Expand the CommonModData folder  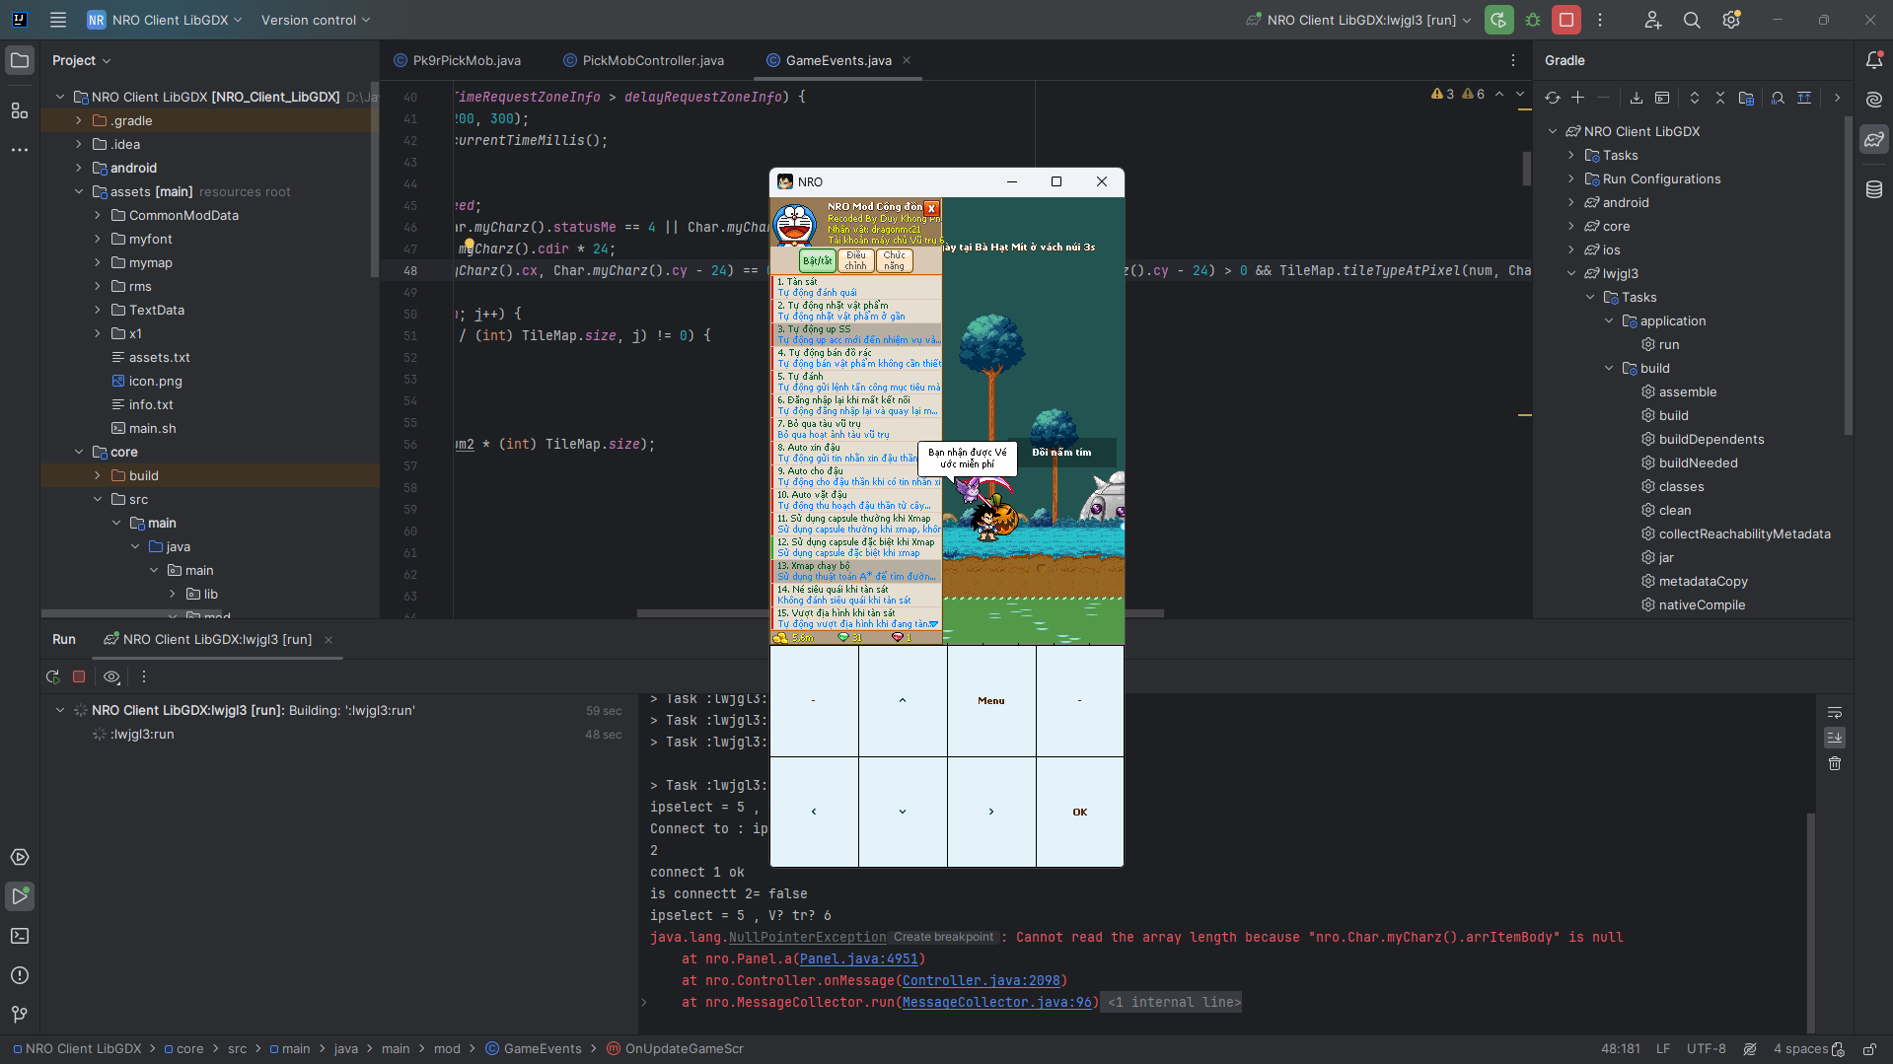tap(98, 215)
